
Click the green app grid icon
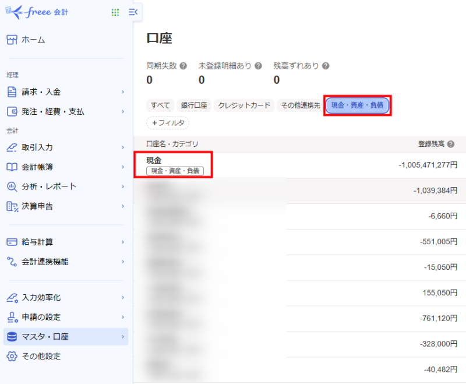(x=115, y=12)
